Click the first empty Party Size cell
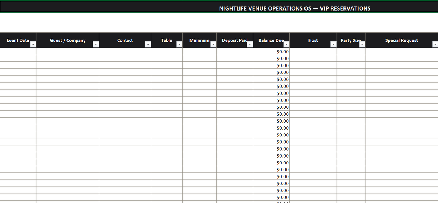This screenshot has height=203, width=438. pyautogui.click(x=351, y=52)
